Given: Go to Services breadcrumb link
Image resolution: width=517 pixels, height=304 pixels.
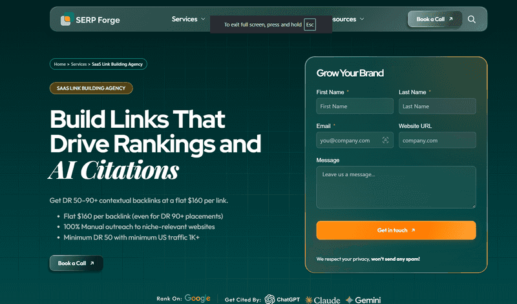Looking at the screenshot, I should (78, 65).
